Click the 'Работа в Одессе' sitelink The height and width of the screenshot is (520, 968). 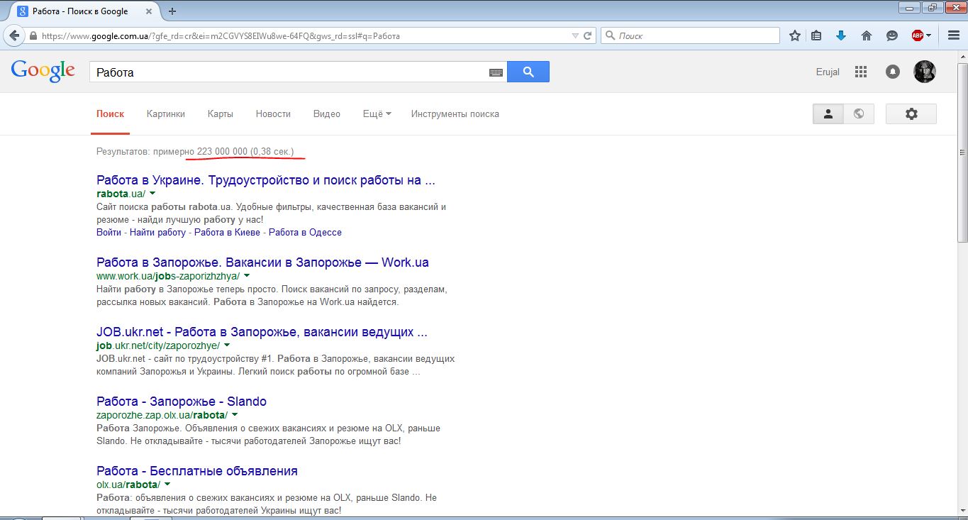(x=305, y=232)
